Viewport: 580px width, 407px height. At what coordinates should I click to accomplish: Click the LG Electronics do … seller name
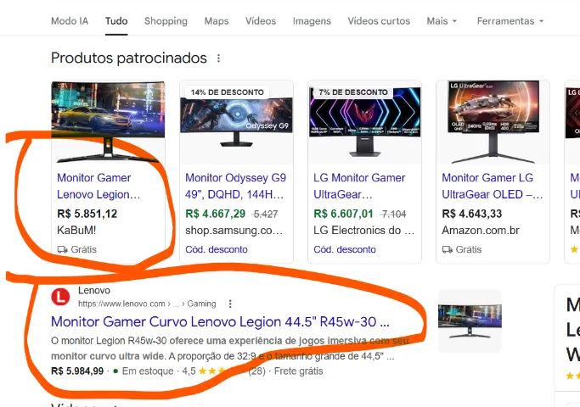click(364, 231)
